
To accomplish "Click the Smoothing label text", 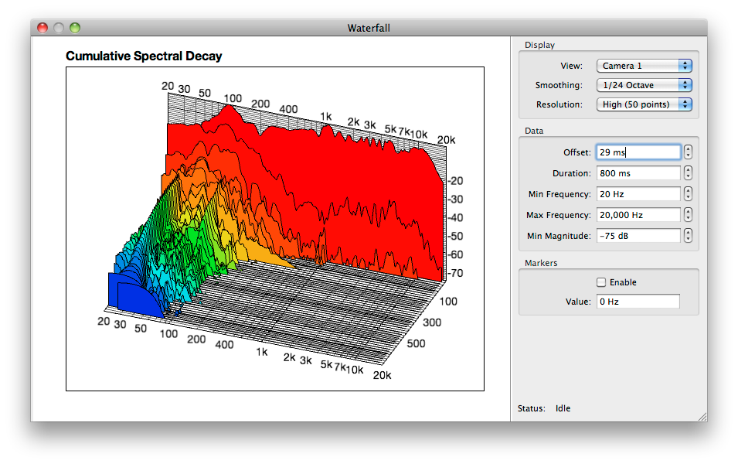I will pos(559,85).
